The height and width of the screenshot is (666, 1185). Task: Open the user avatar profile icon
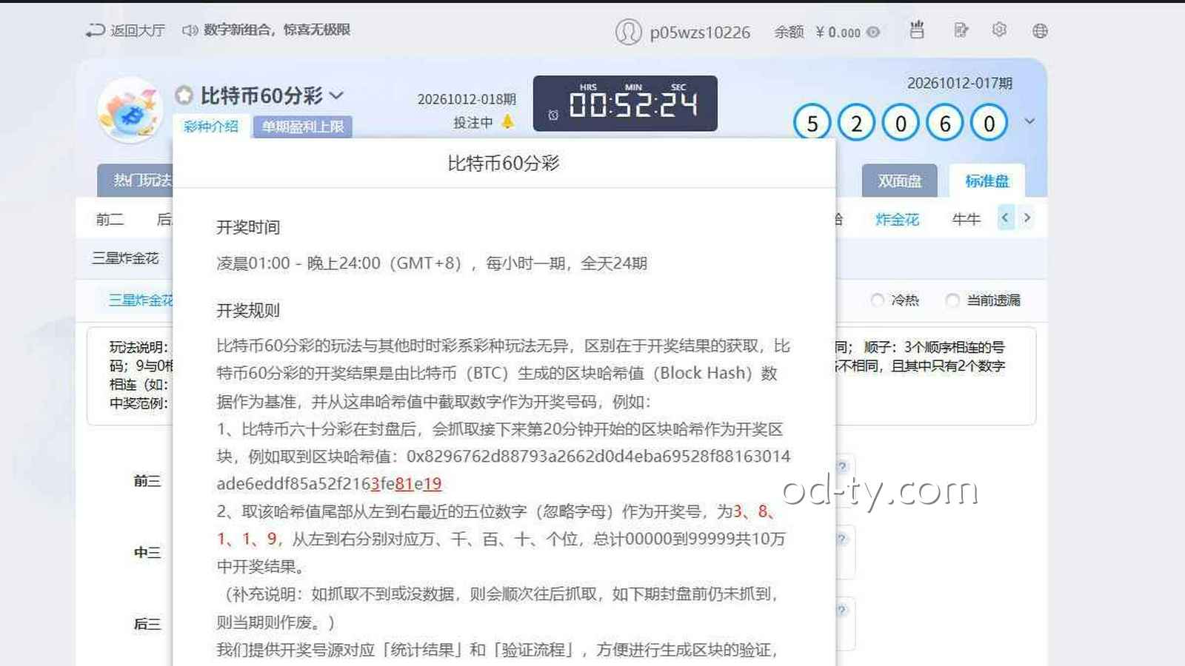click(628, 32)
